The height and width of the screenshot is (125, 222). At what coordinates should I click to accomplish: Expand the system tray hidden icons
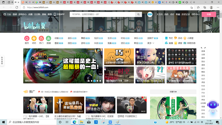coord(188,122)
